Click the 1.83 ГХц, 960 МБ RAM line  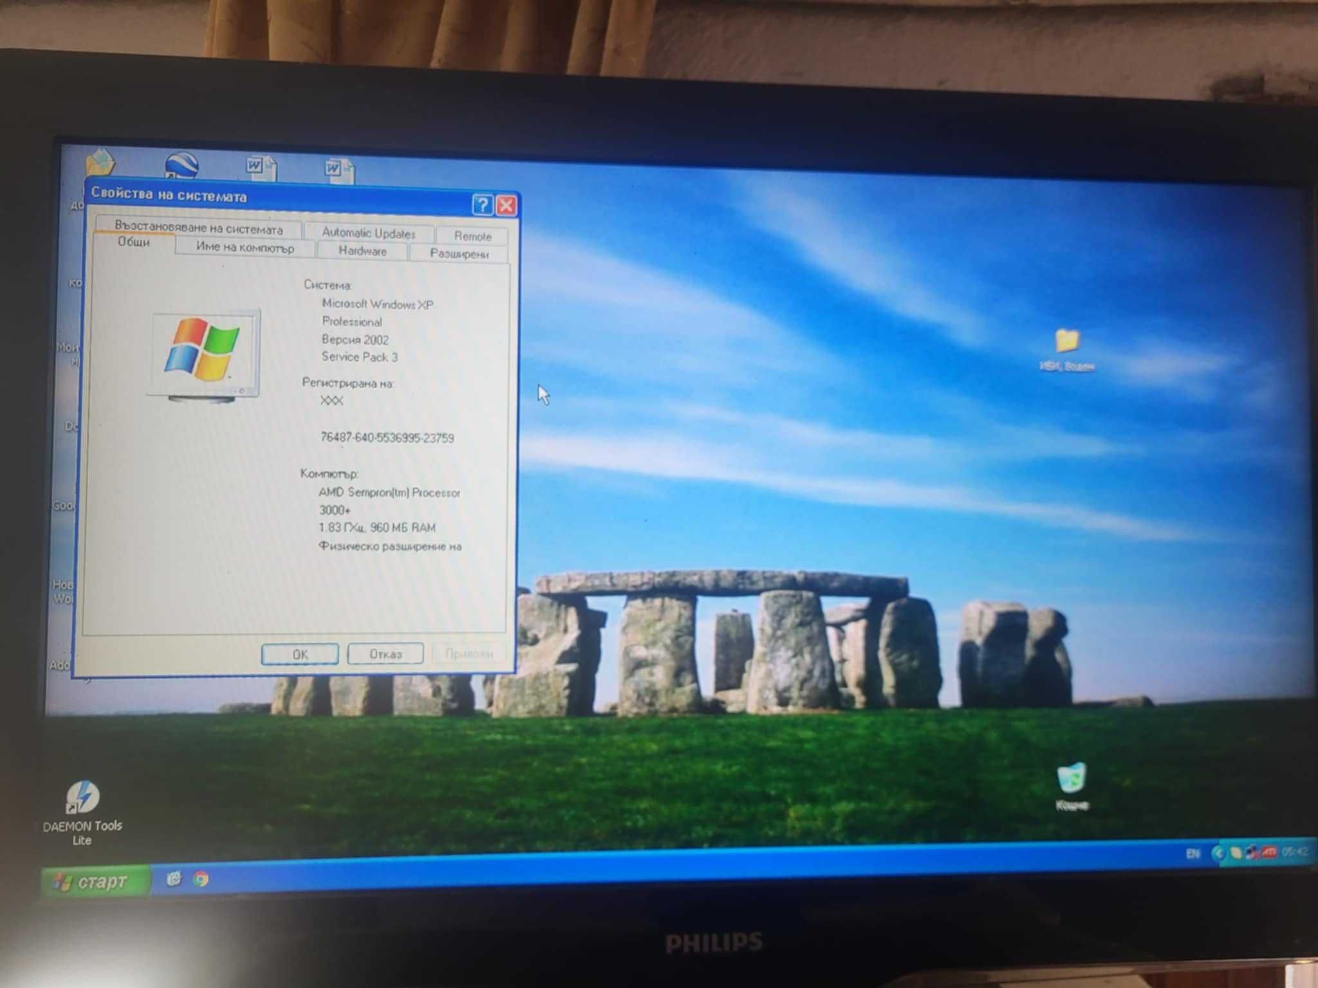click(x=377, y=527)
